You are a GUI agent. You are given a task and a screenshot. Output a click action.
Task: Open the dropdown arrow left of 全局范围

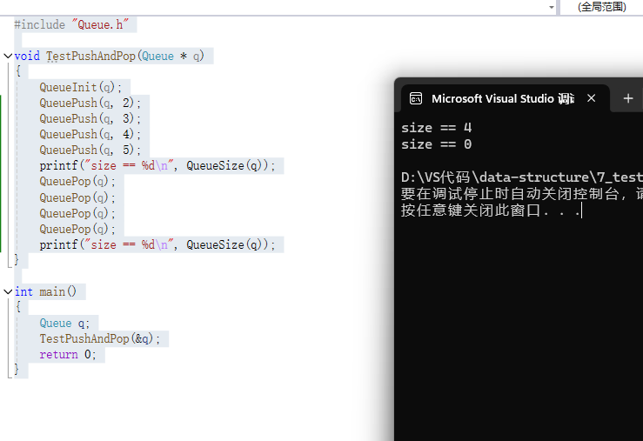551,7
